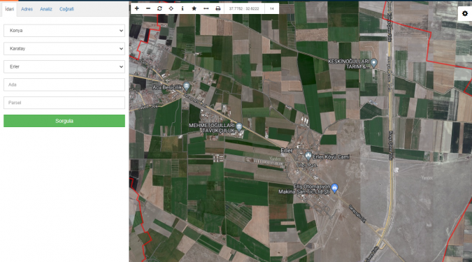
Task: Click the refresh map icon
Action: 159,8
